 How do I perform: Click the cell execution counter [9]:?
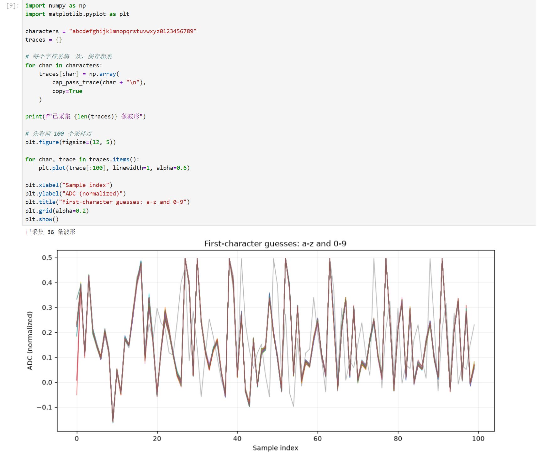[x=13, y=6]
